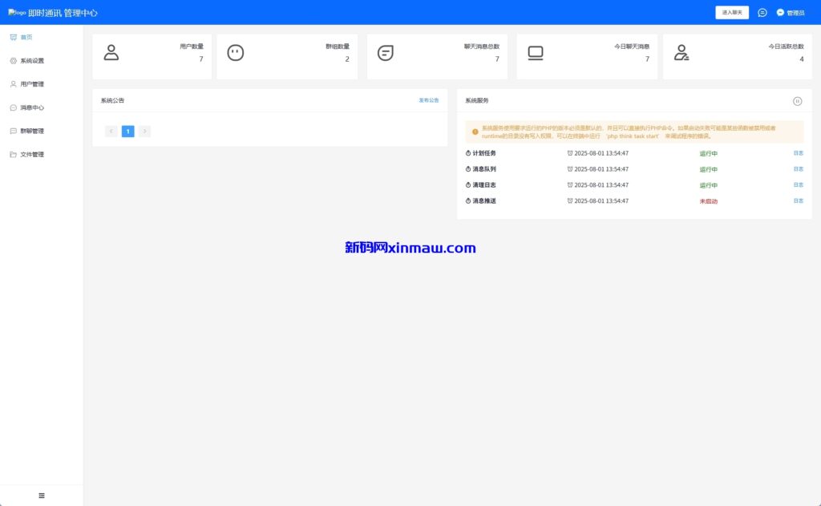Click the user icon on 用户数量 card
821x506 pixels.
(111, 53)
